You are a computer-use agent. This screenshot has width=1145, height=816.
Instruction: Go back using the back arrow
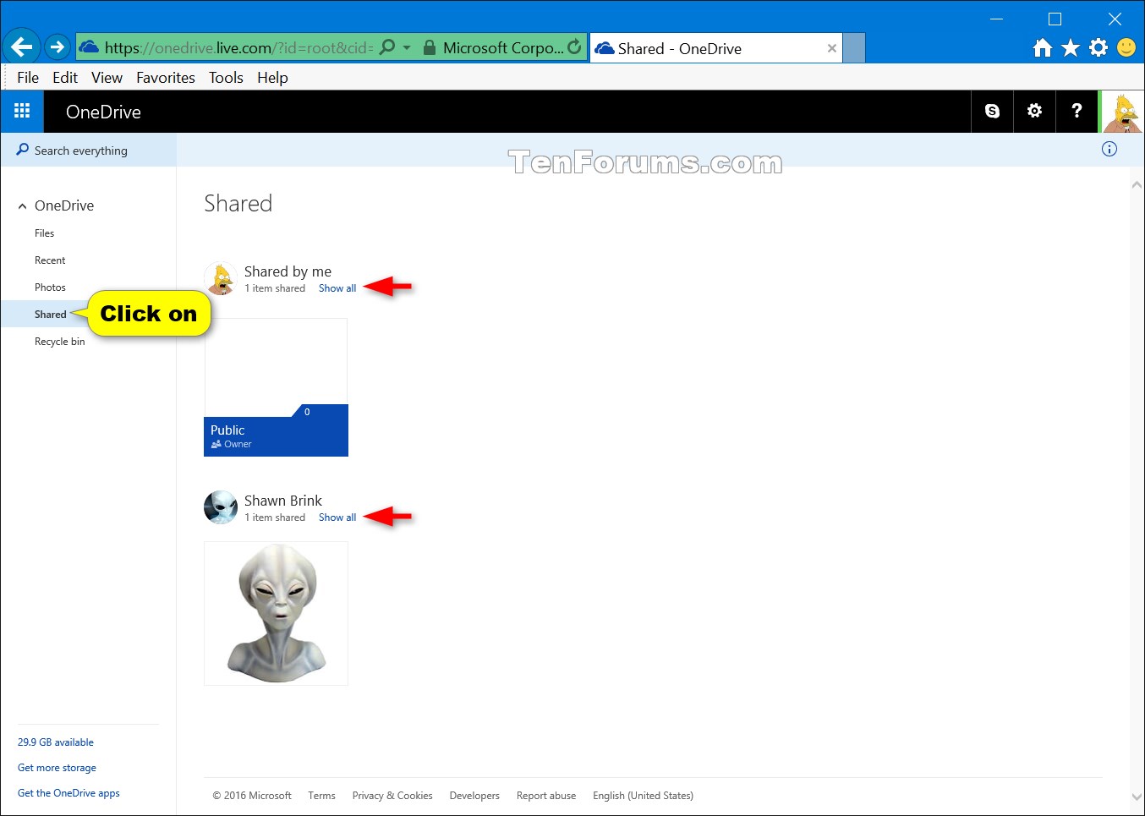(21, 47)
